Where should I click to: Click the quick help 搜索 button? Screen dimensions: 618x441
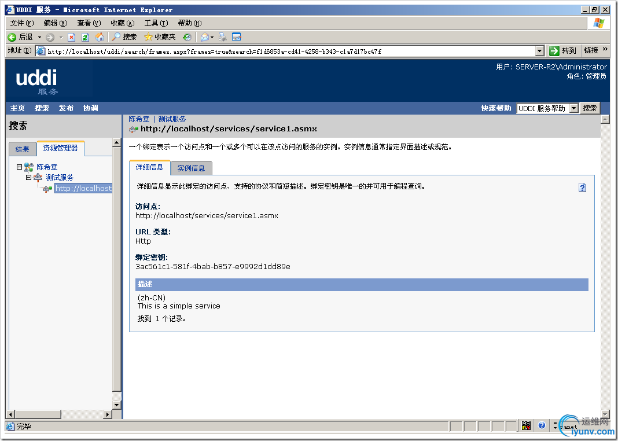tap(590, 108)
